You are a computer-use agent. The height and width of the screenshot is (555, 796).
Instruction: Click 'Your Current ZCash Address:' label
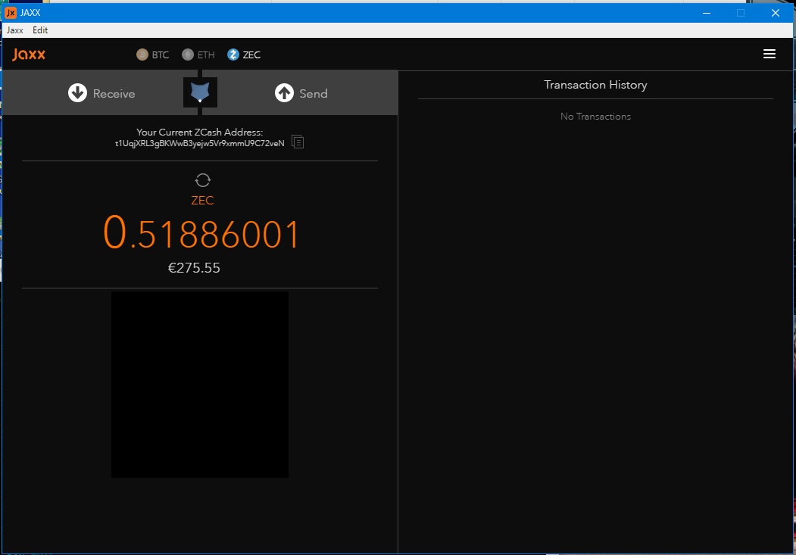(x=199, y=133)
